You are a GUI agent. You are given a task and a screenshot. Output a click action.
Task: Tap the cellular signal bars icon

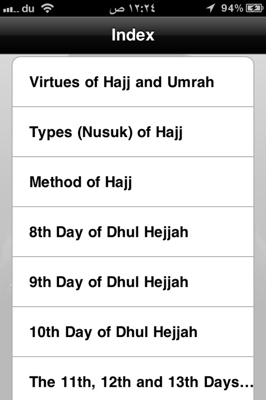click(11, 10)
